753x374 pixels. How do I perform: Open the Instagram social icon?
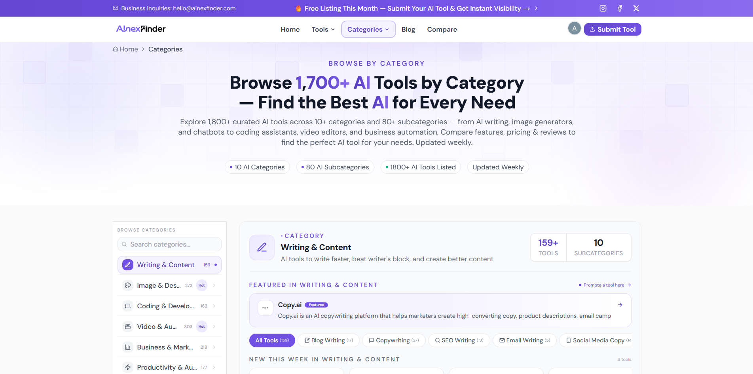(x=603, y=8)
